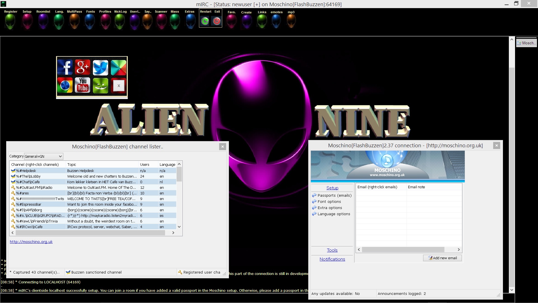
Task: Open the Tools section link
Action: [x=332, y=250]
